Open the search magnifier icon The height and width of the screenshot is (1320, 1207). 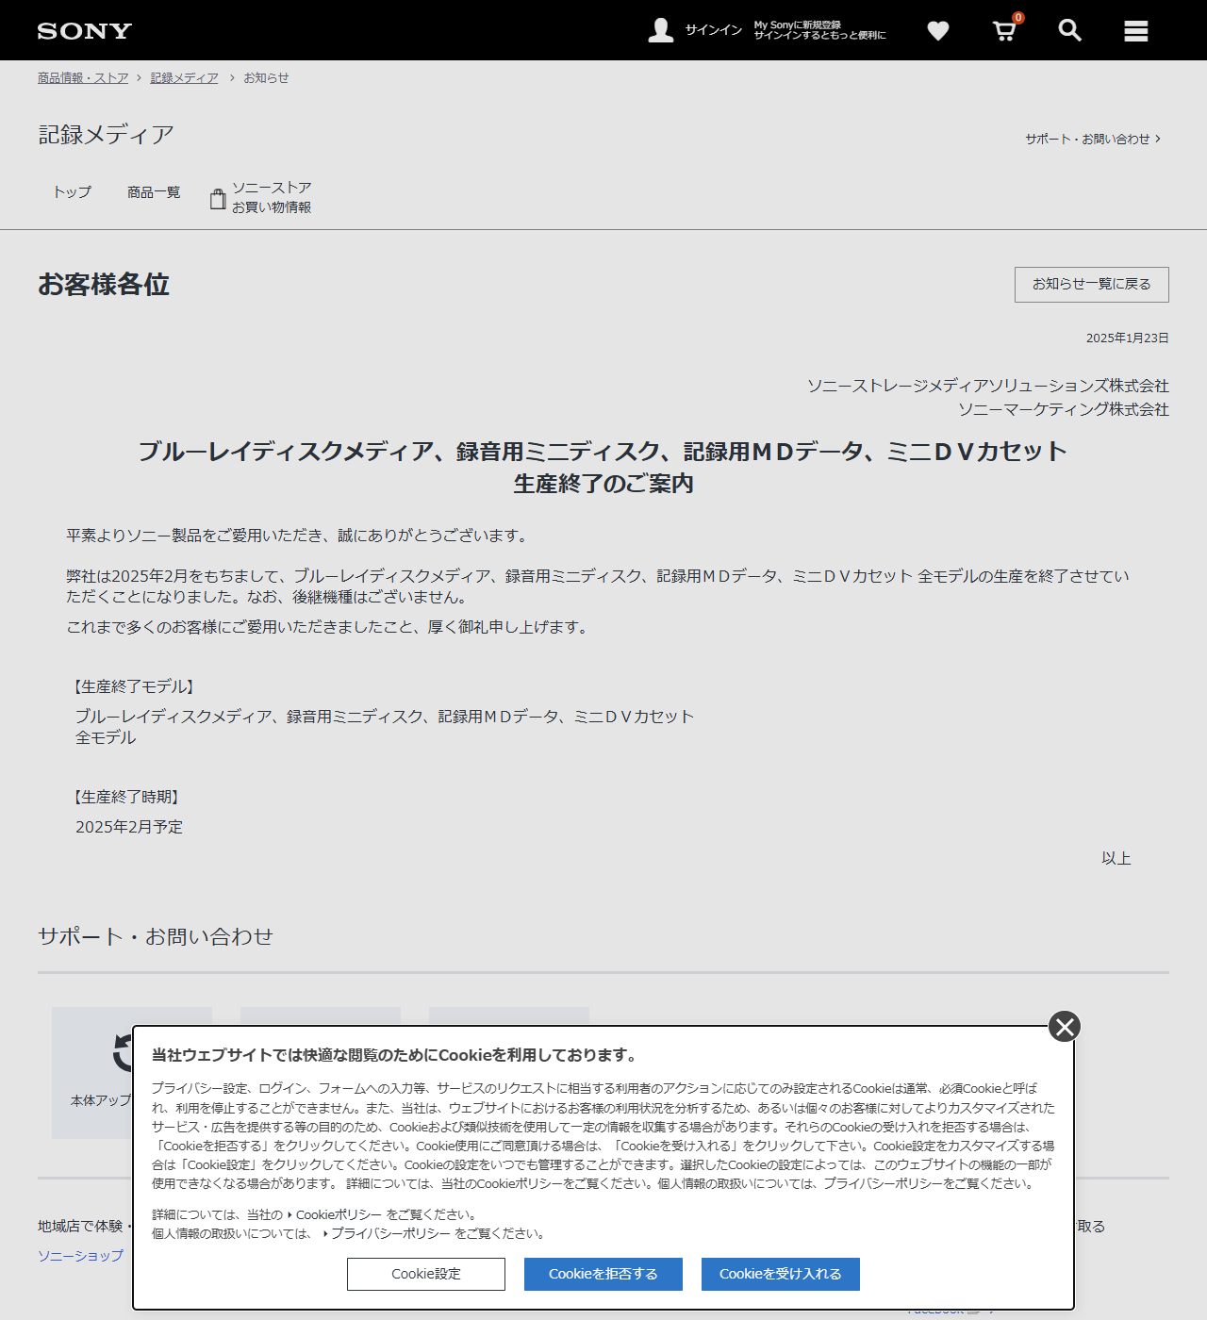pyautogui.click(x=1069, y=30)
